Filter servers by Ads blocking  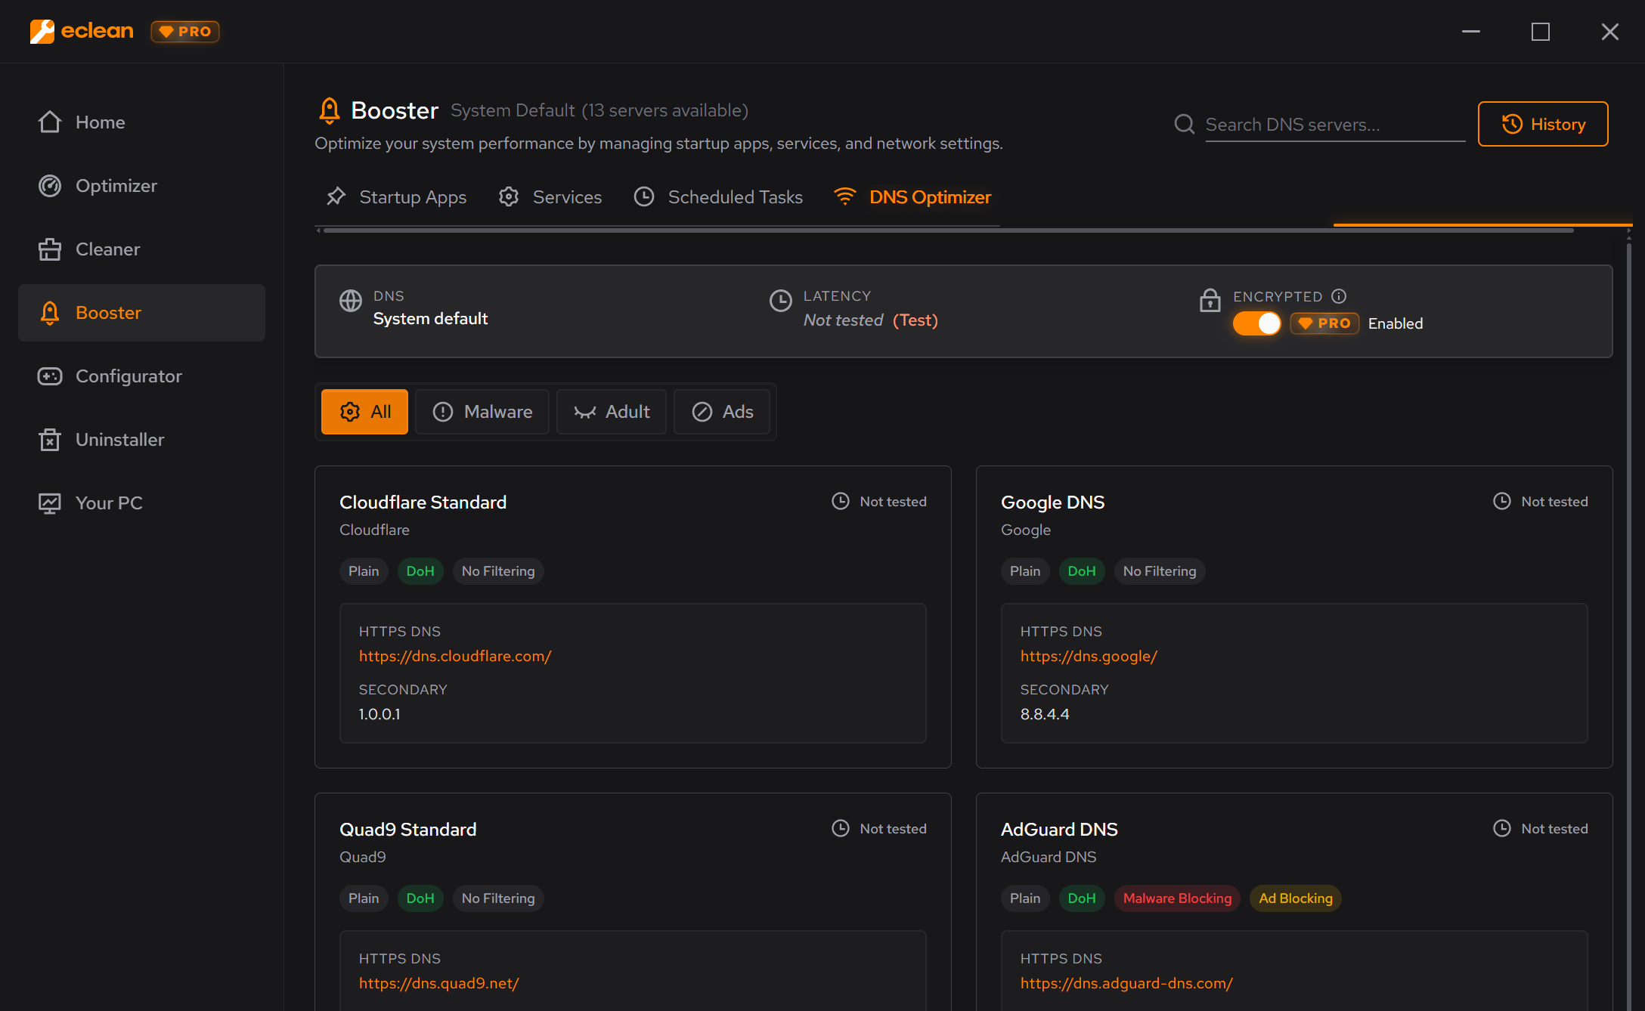722,412
